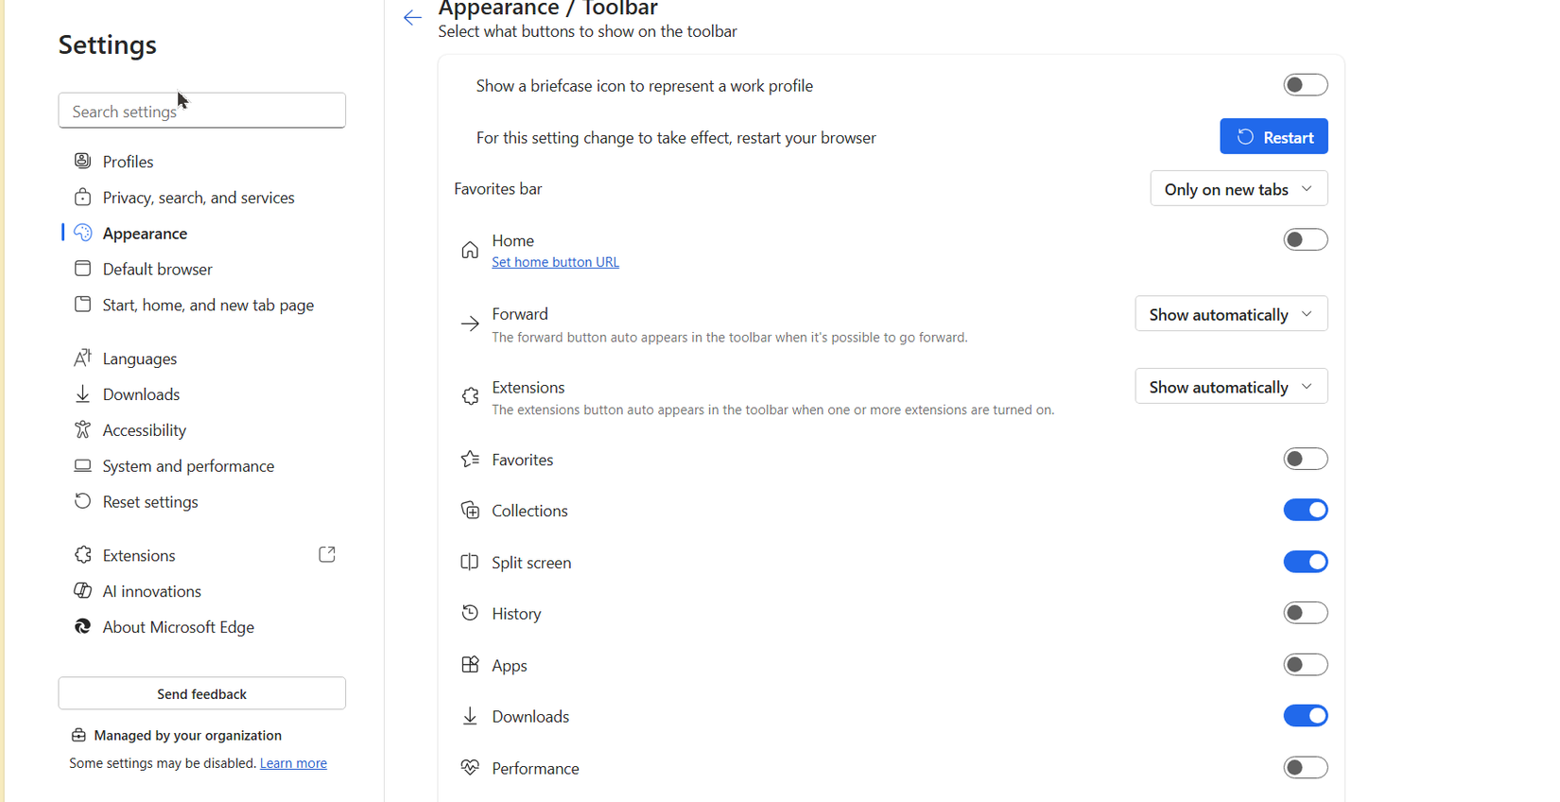The height and width of the screenshot is (802, 1560).
Task: Select the Downloads arrow icon in sidebar
Action: pyautogui.click(x=82, y=393)
